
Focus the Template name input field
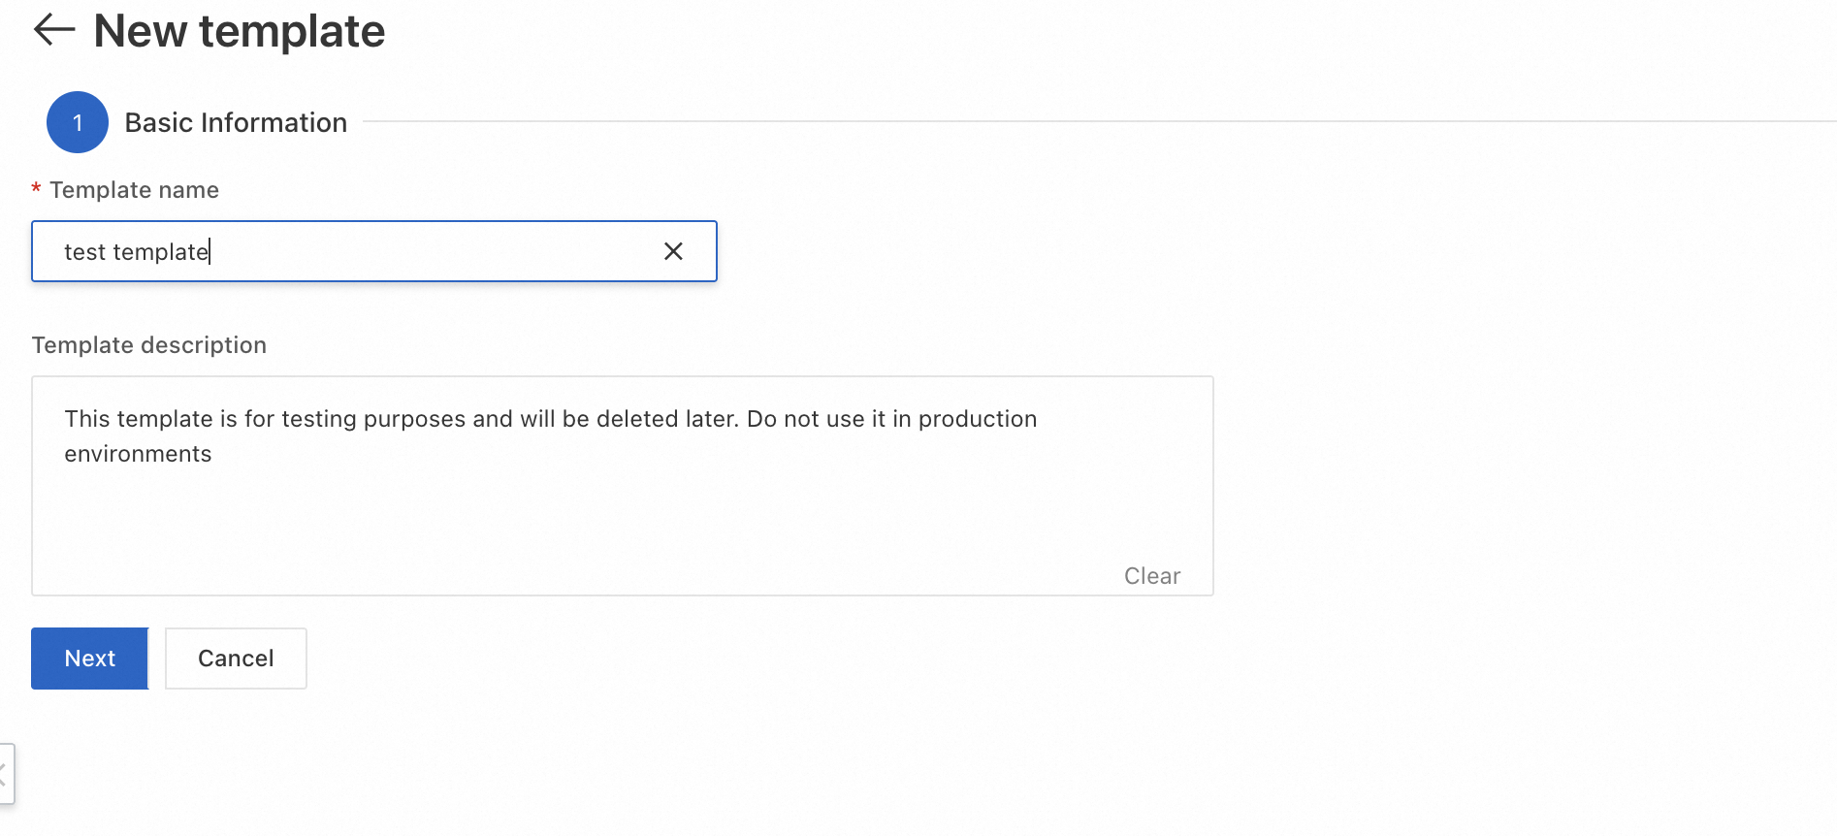(x=388, y=252)
